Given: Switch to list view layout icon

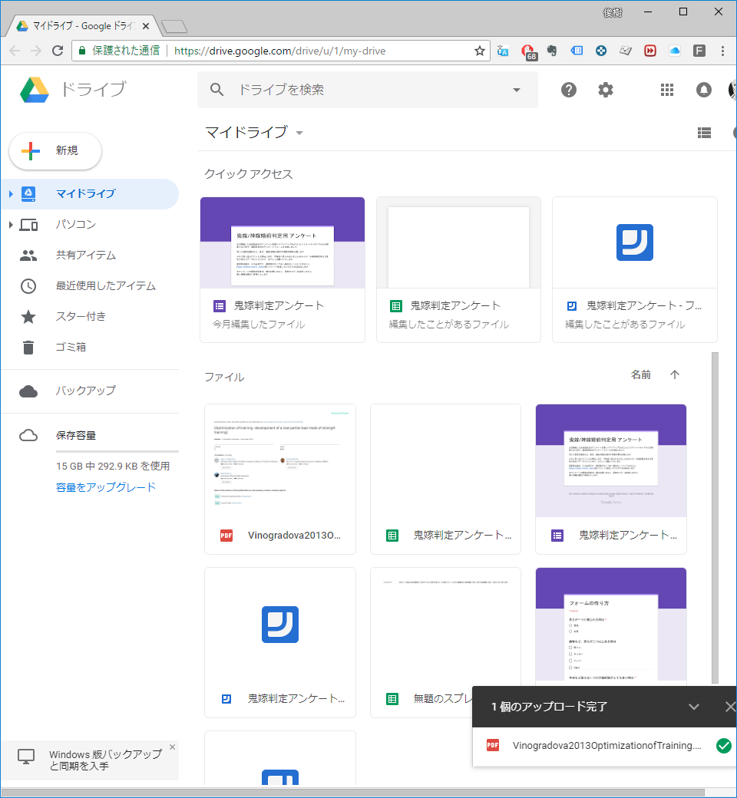Looking at the screenshot, I should 704,133.
